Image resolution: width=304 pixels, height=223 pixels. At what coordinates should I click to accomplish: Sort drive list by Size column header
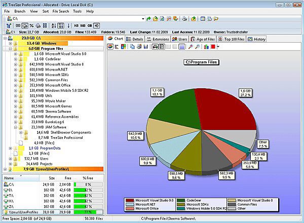pyautogui.click(x=52, y=178)
